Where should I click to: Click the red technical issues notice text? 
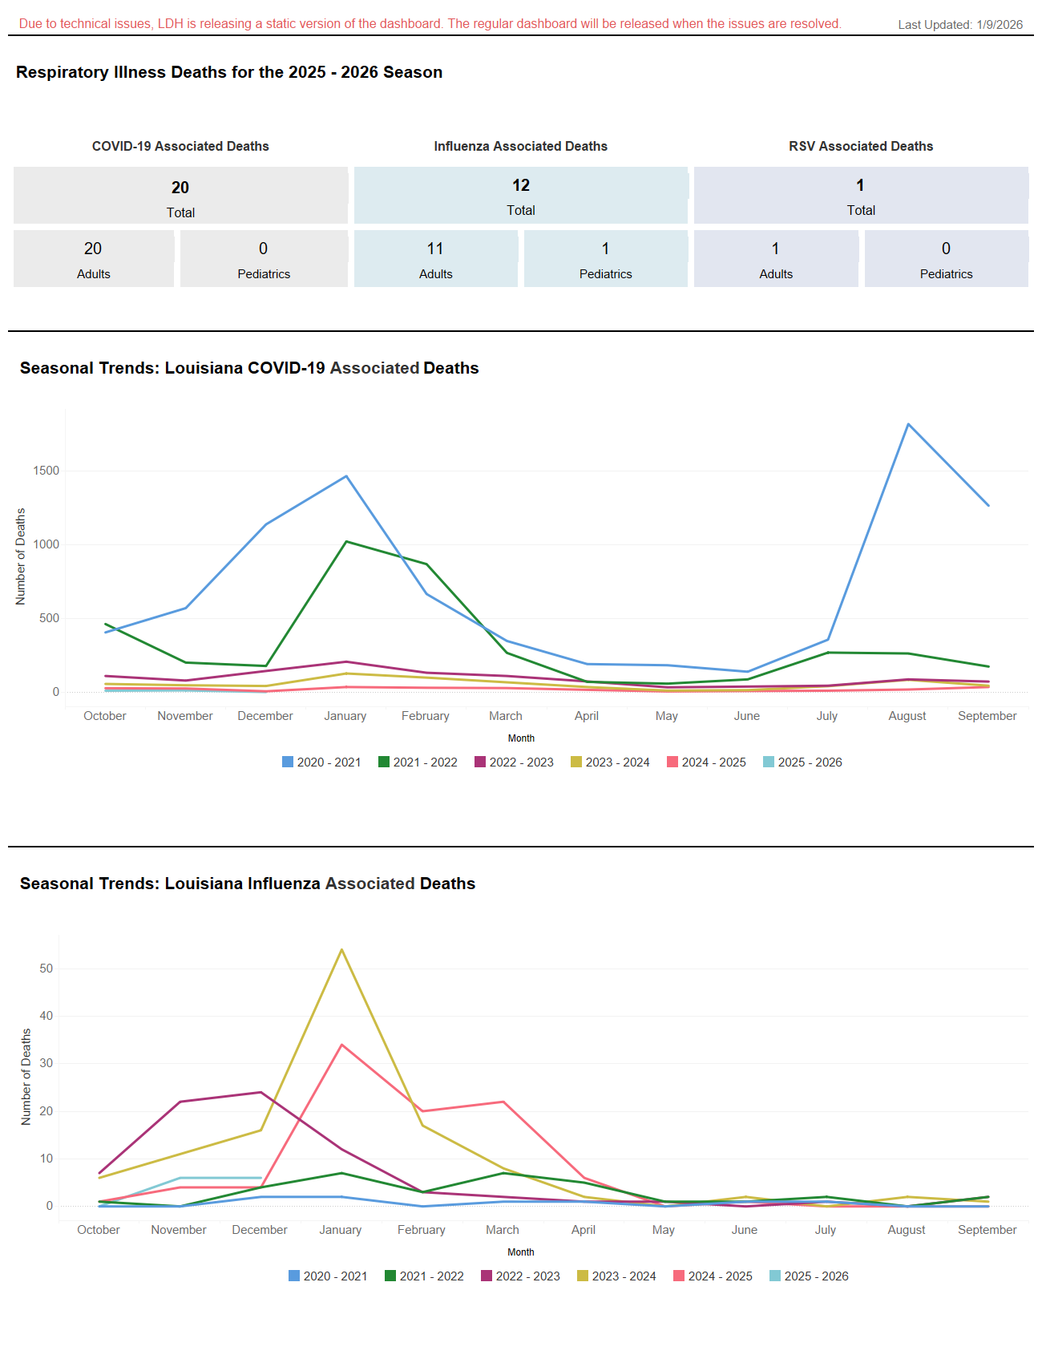430,24
